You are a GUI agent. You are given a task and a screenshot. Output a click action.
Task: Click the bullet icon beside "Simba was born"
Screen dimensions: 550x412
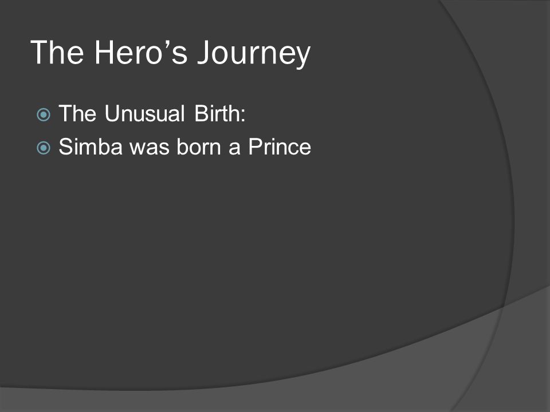[44, 148]
